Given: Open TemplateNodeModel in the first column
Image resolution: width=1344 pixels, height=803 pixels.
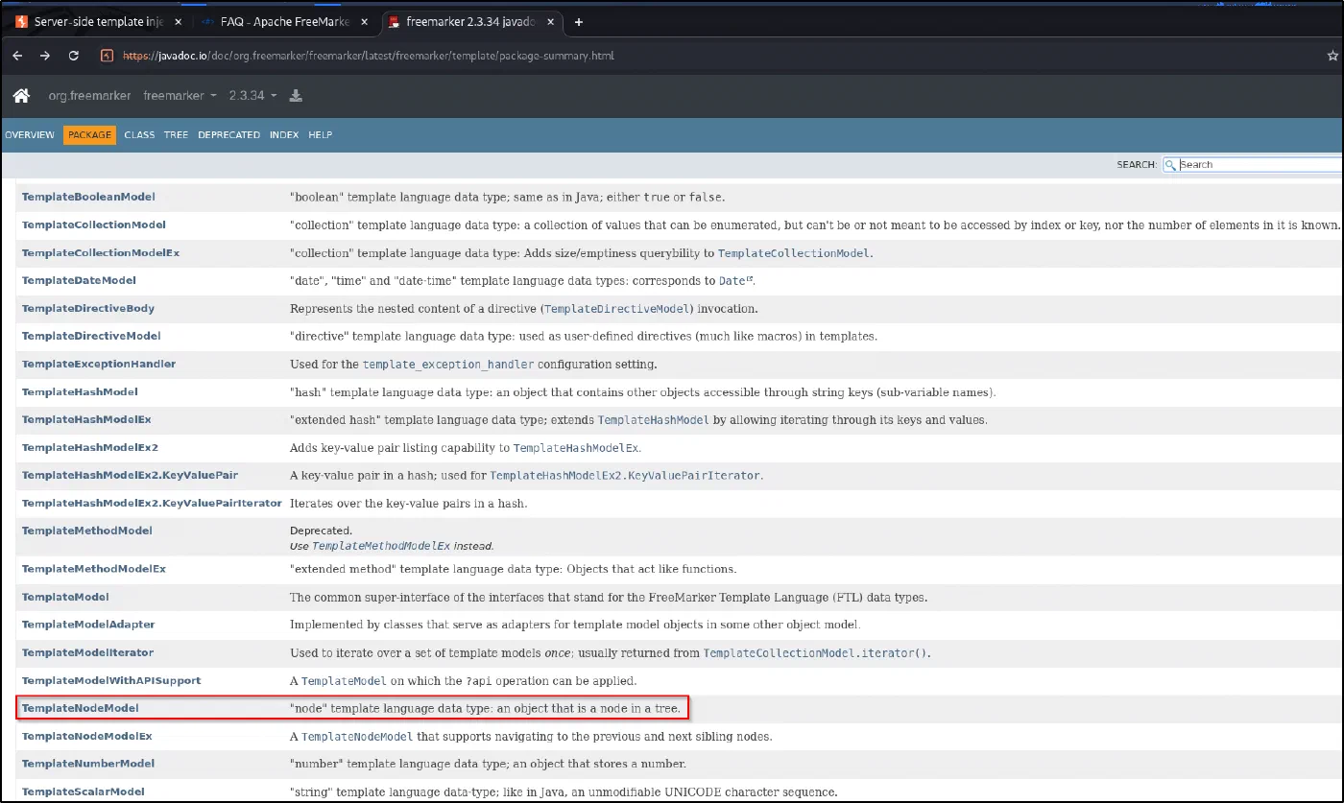Looking at the screenshot, I should 81,708.
